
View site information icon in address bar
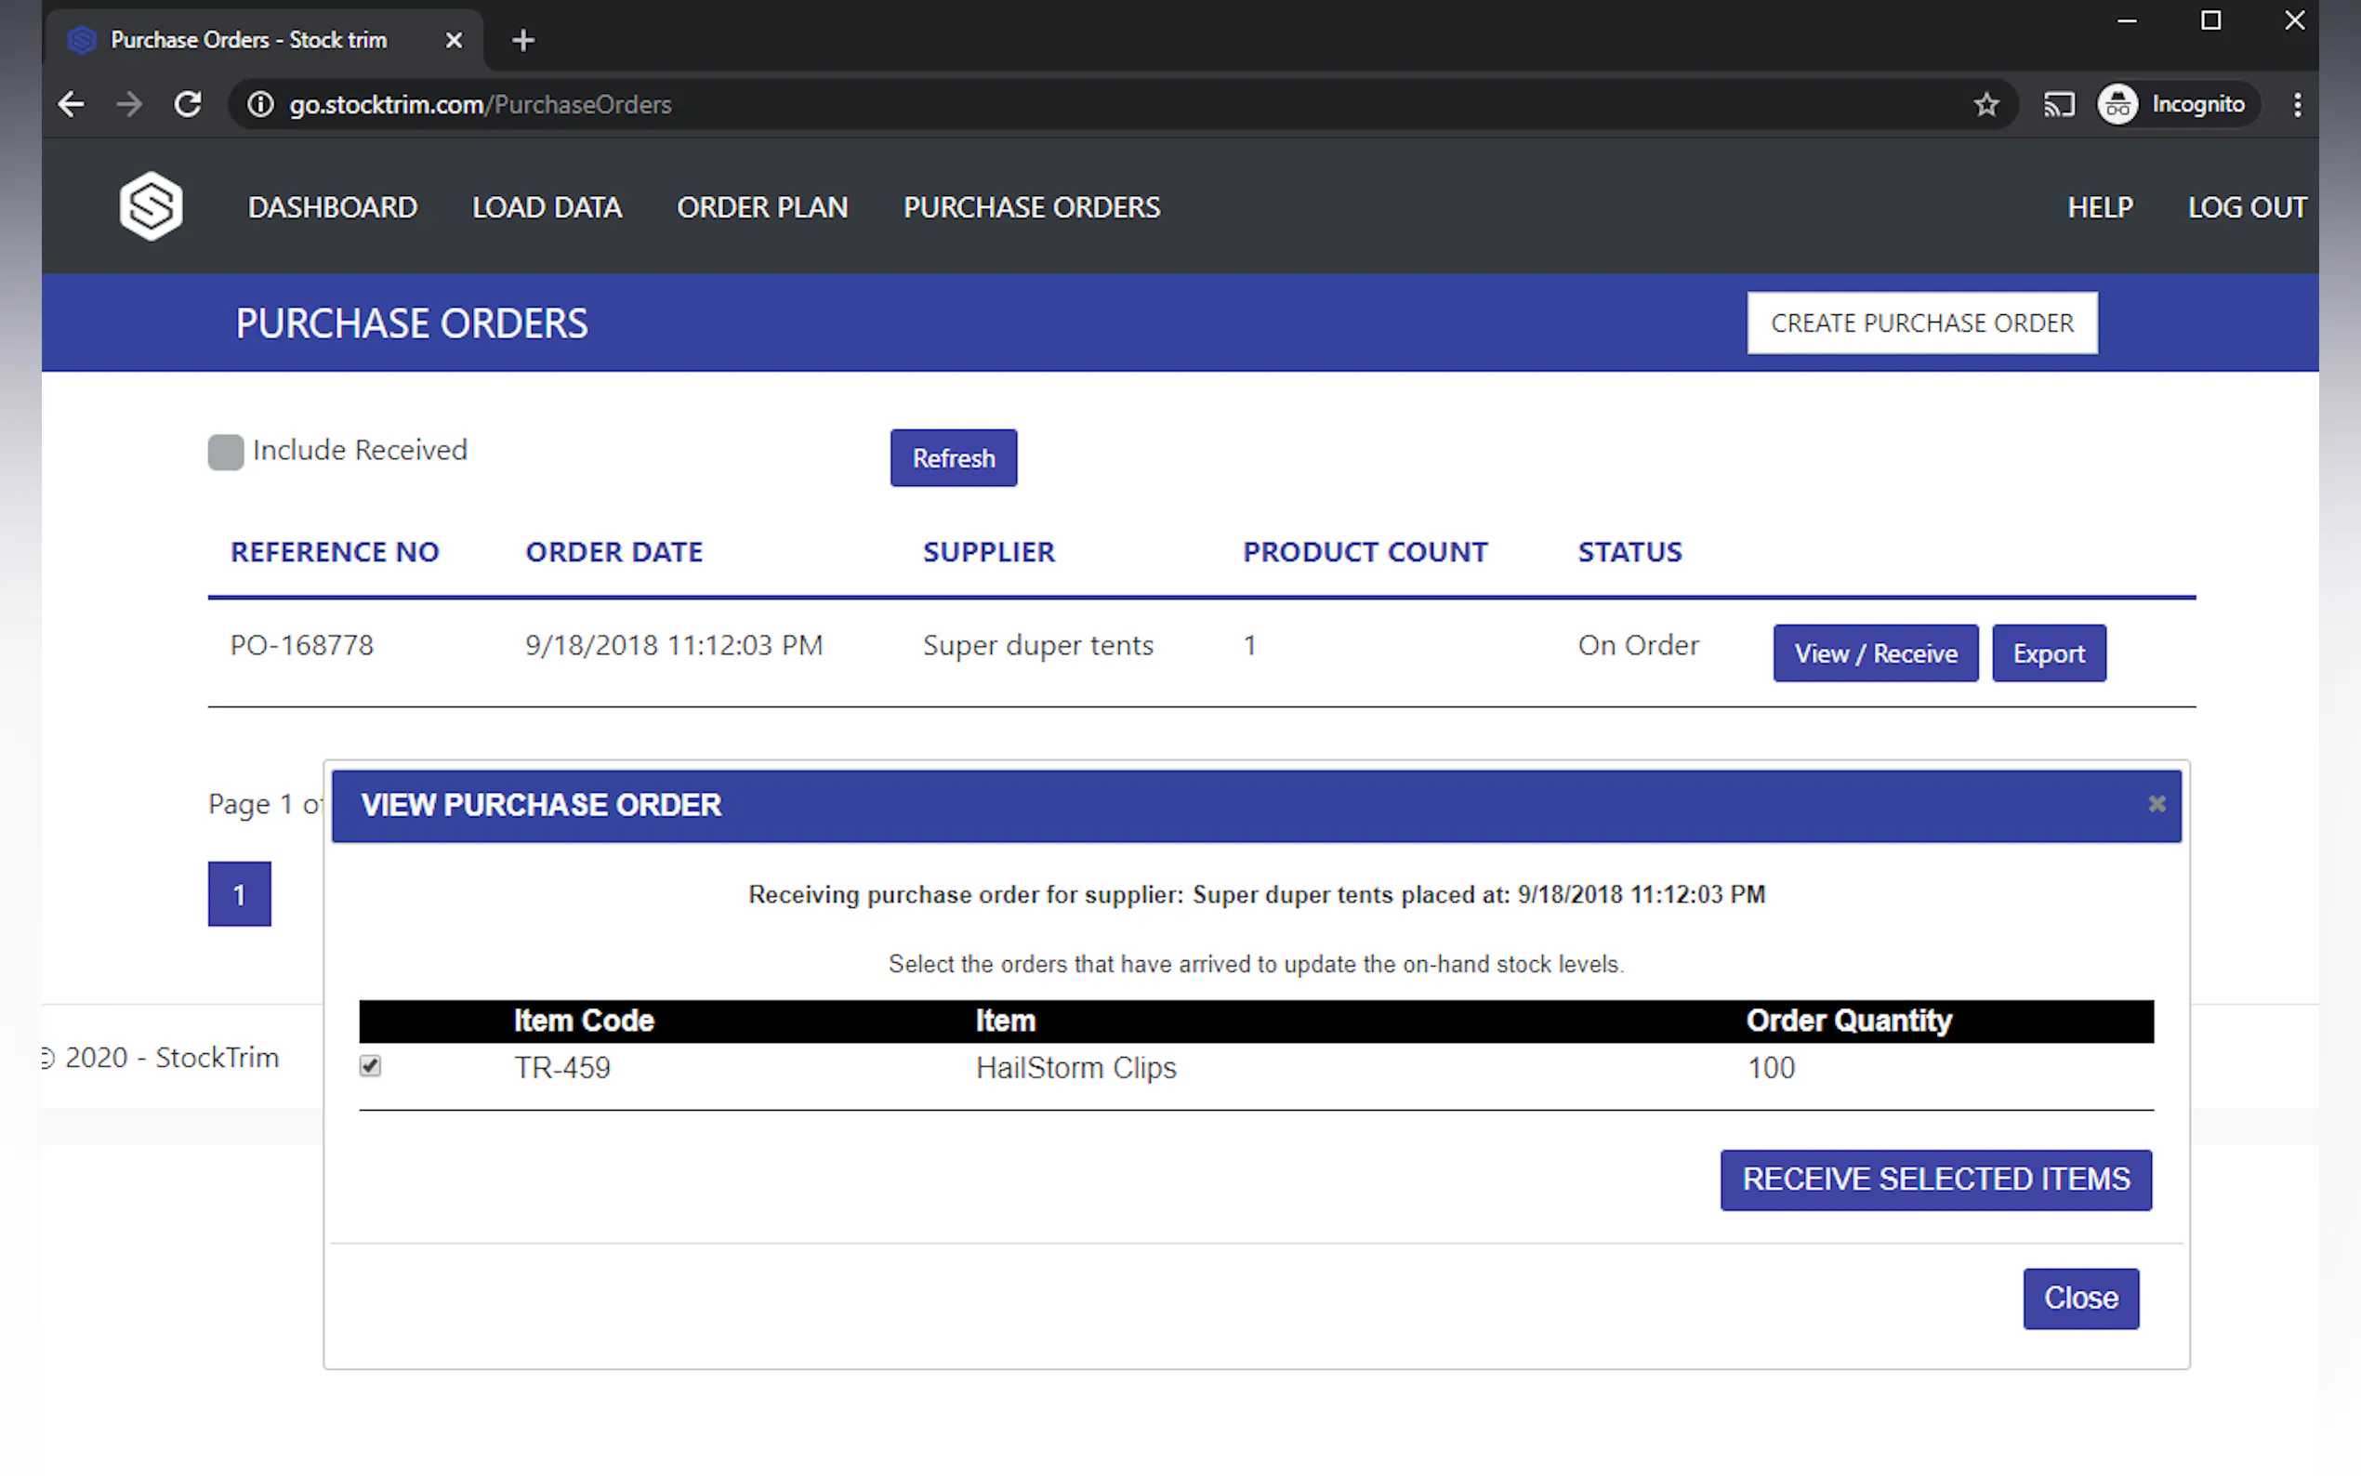coord(259,104)
